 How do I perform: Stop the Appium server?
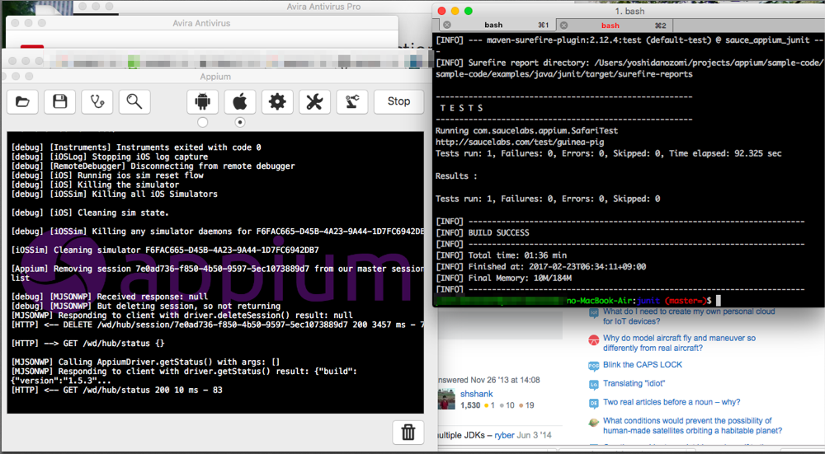[398, 101]
